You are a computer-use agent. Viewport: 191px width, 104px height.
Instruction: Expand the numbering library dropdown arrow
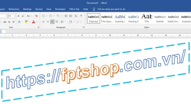point(54,16)
